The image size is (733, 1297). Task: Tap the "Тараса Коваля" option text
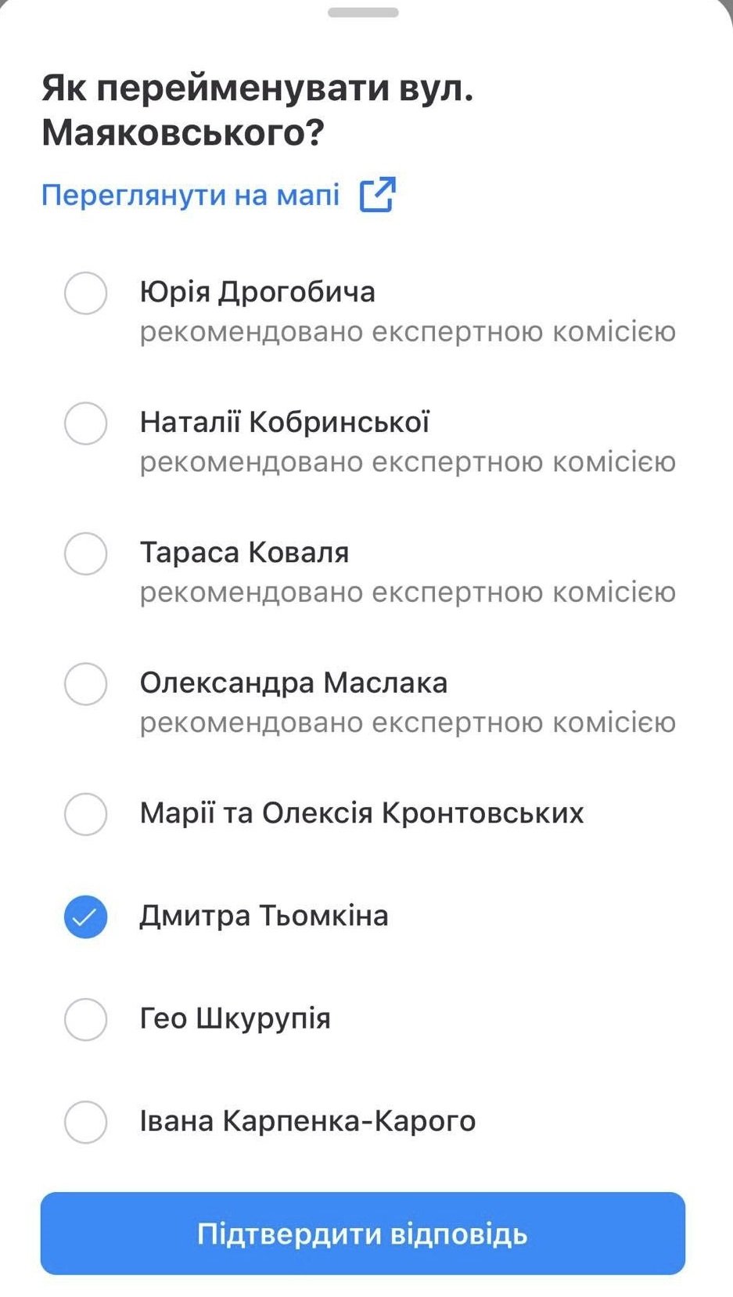244,553
